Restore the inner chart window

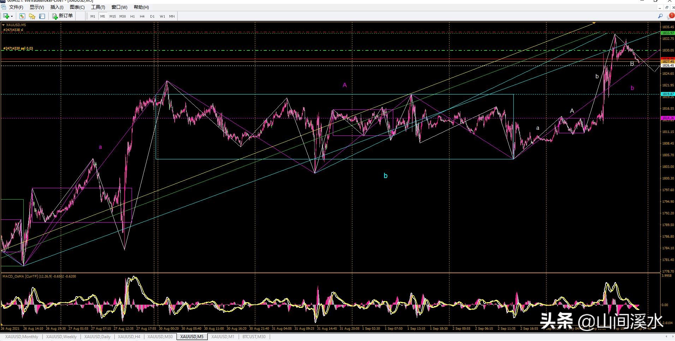[667, 7]
